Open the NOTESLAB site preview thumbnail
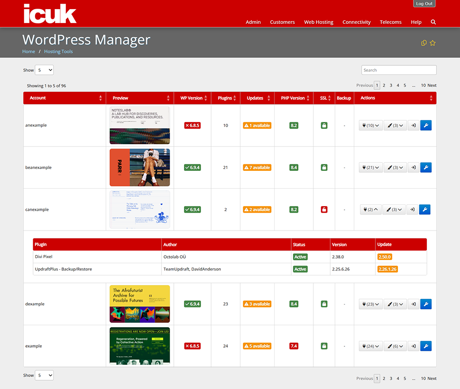The height and width of the screenshot is (389, 460). [140, 125]
